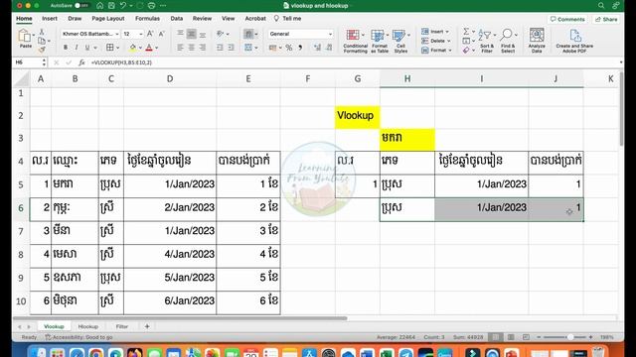Expand the Format cells dropdown

click(x=450, y=51)
